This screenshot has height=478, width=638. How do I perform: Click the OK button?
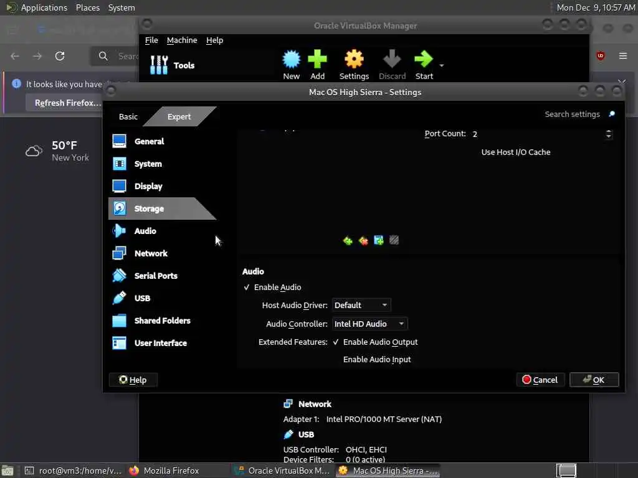point(594,380)
